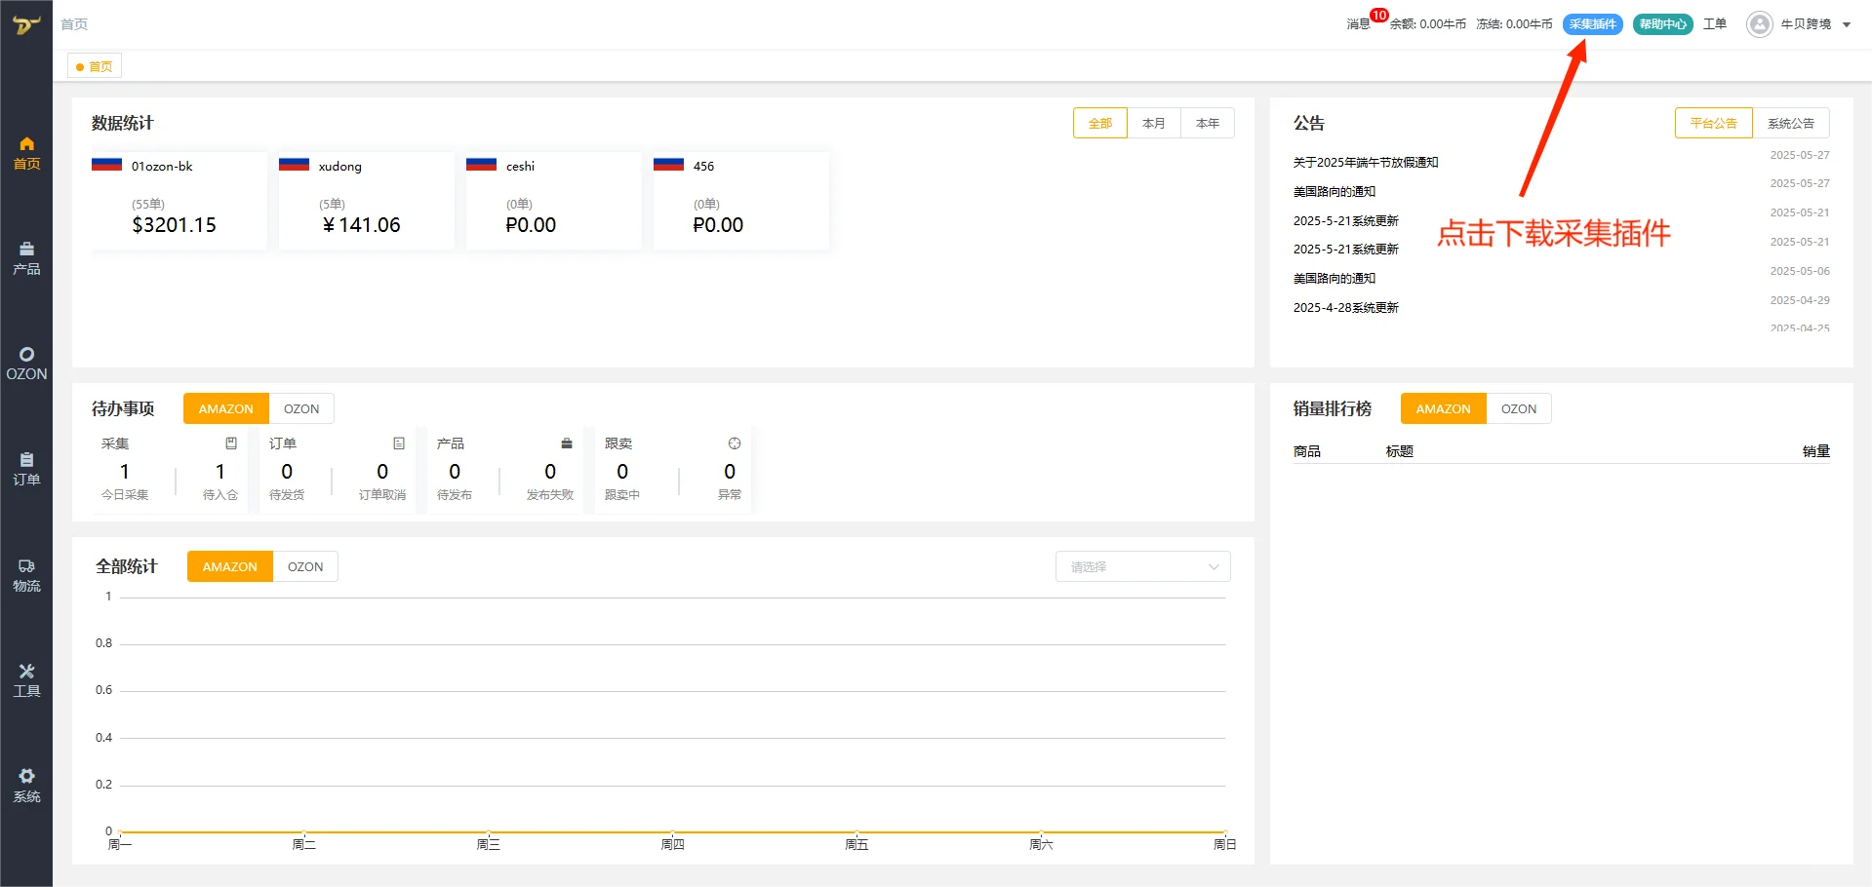
Task: Click the user avatar icon
Action: 1759,24
